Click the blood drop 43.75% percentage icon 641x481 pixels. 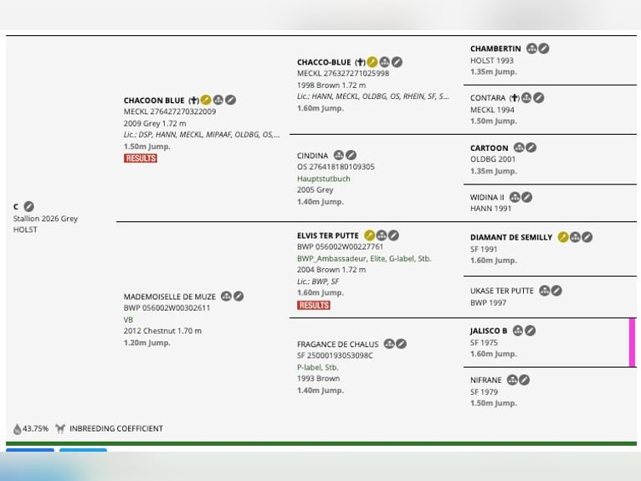pos(18,428)
